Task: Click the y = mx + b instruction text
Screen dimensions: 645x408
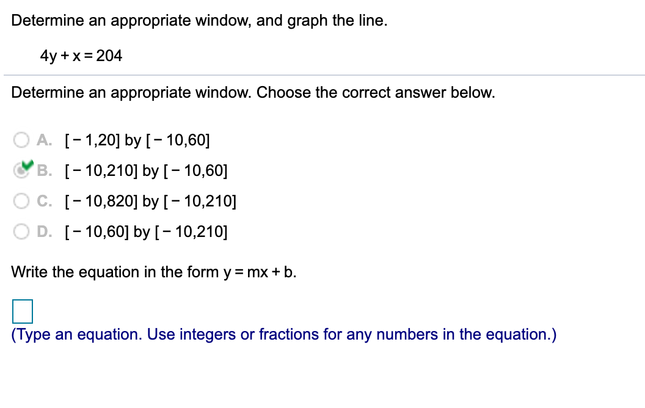Action: [x=154, y=272]
